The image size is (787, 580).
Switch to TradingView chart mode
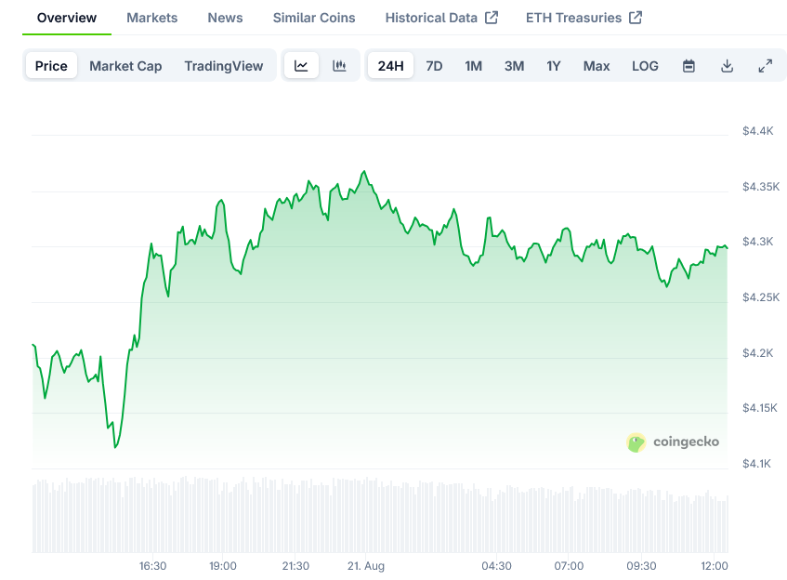click(x=223, y=66)
